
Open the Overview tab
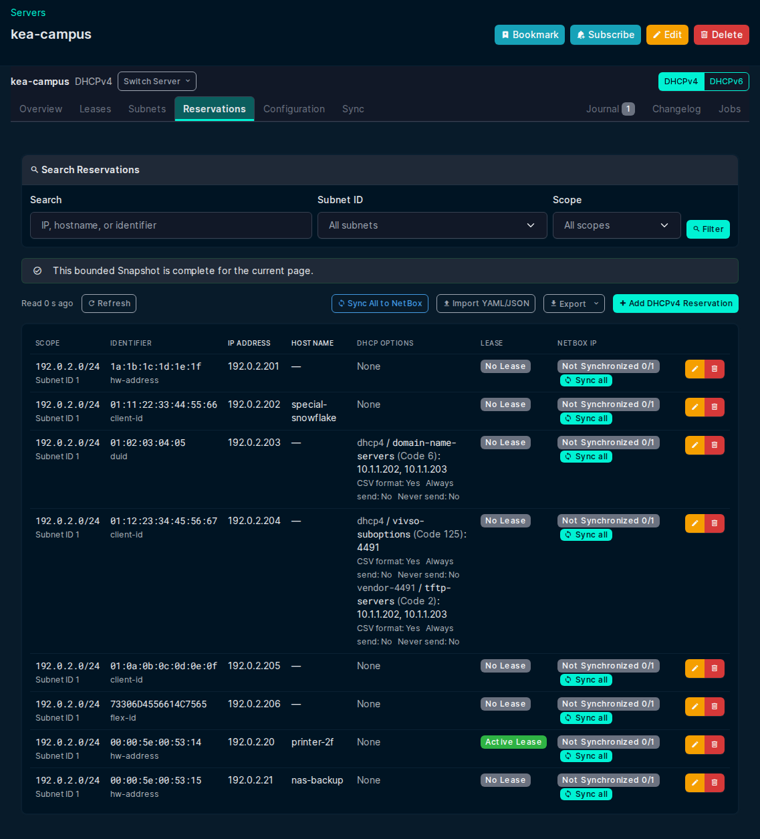[41, 109]
